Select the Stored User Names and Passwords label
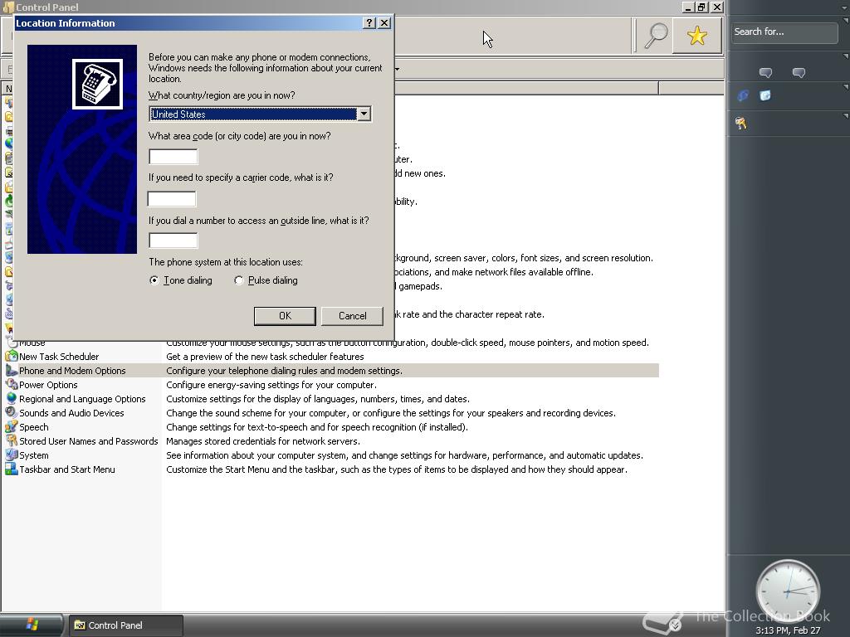The height and width of the screenshot is (637, 850). 88,441
